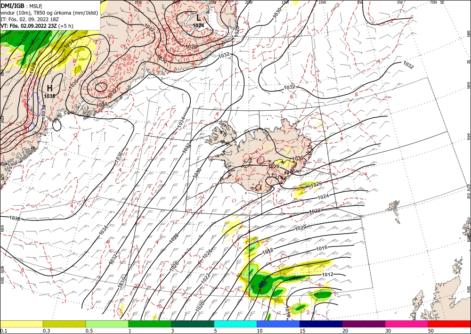The image size is (471, 334).
Task: Click the yellow 0.1–0.3 legend swatch
Action: point(21,324)
